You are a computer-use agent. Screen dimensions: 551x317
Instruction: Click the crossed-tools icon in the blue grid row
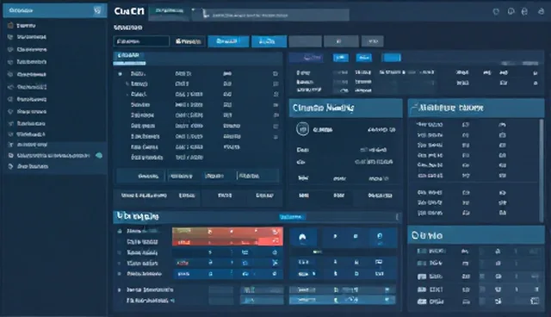pyautogui.click(x=275, y=263)
